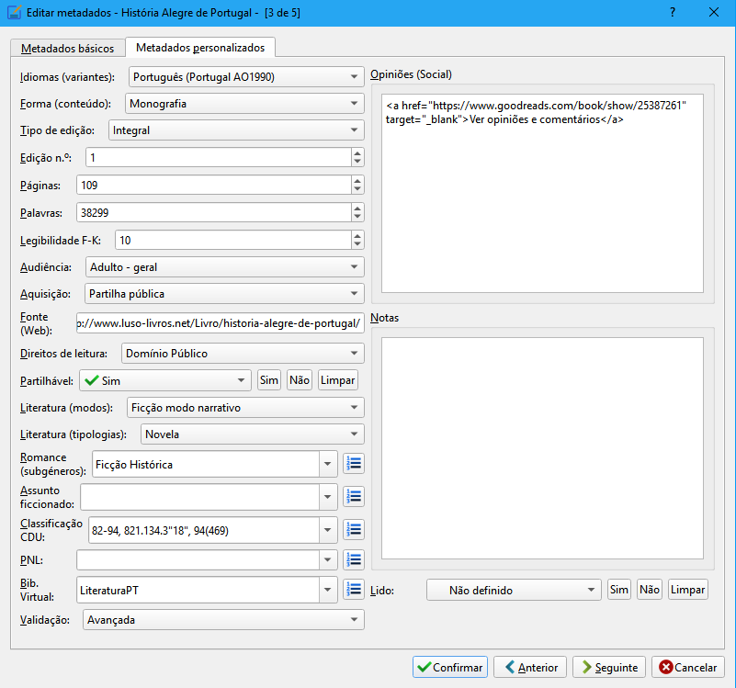This screenshot has width=736, height=688.
Task: Click the Assunto ficcionado text field
Action: pyautogui.click(x=200, y=497)
